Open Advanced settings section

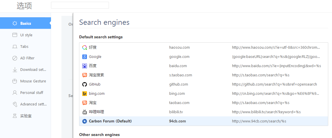point(25,104)
